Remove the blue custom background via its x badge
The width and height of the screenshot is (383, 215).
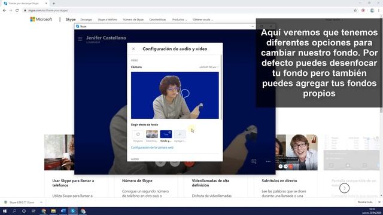point(170,132)
